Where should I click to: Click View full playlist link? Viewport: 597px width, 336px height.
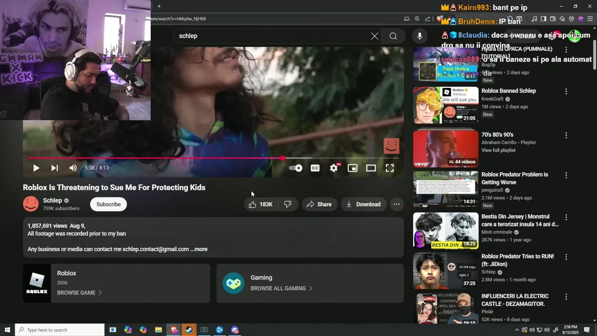(x=498, y=150)
